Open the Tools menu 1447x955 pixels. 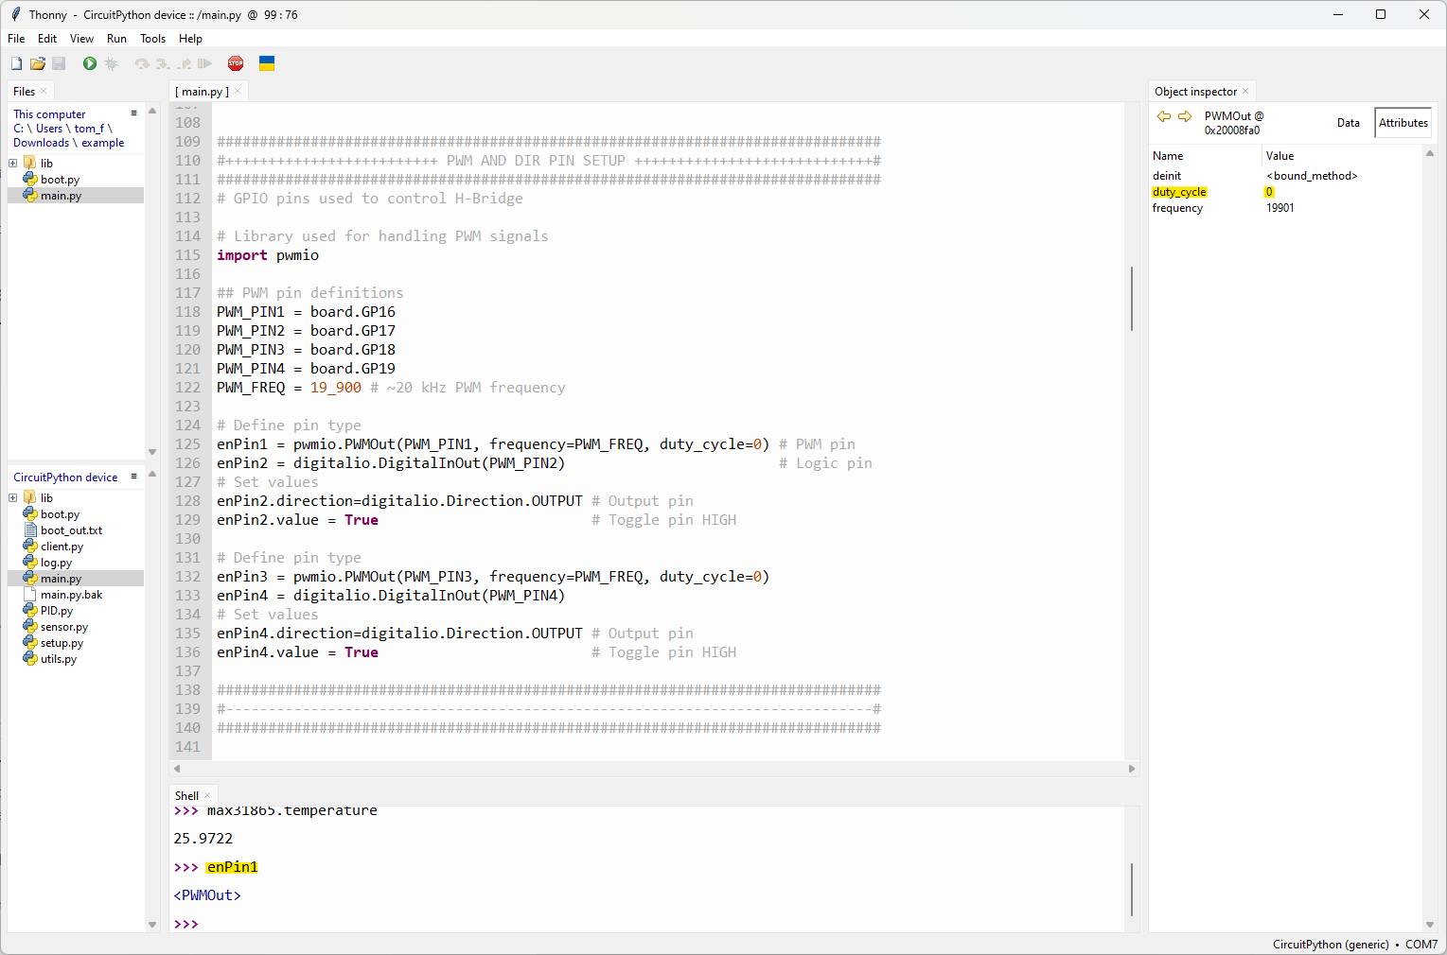(152, 39)
